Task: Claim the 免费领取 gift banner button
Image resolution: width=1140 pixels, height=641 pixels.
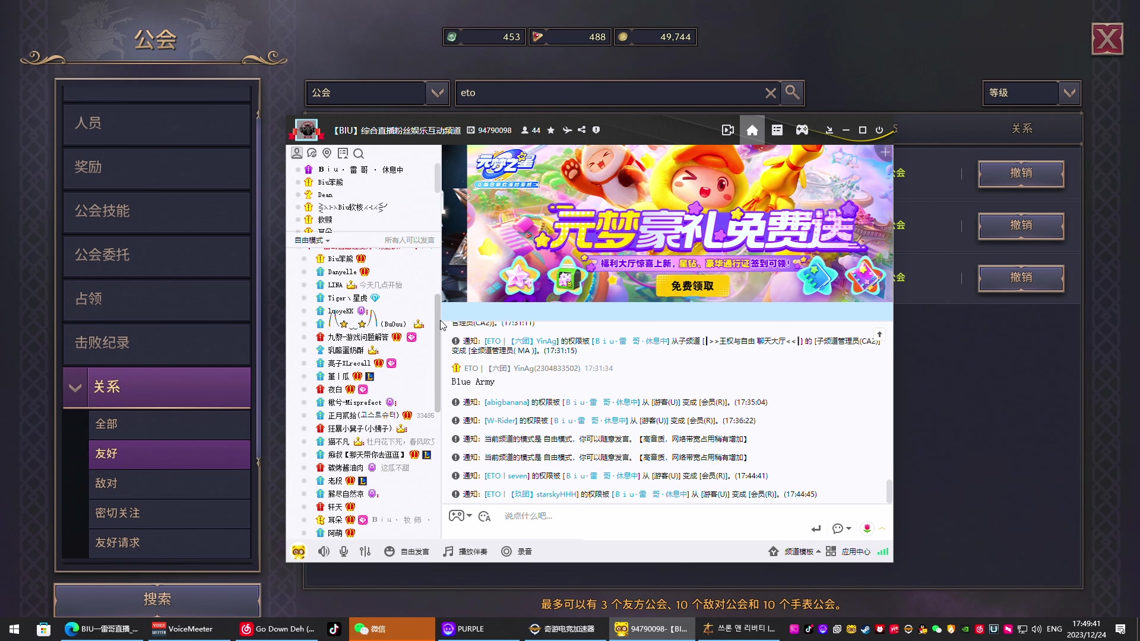Action: (x=692, y=285)
